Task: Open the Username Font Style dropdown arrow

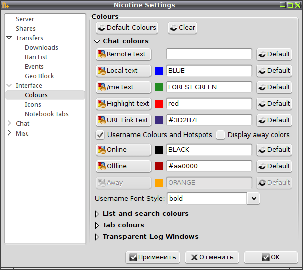Action: coord(254,198)
